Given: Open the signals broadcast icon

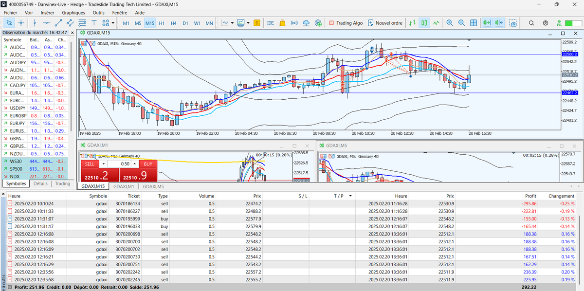Looking at the screenshot, I should coord(294,23).
